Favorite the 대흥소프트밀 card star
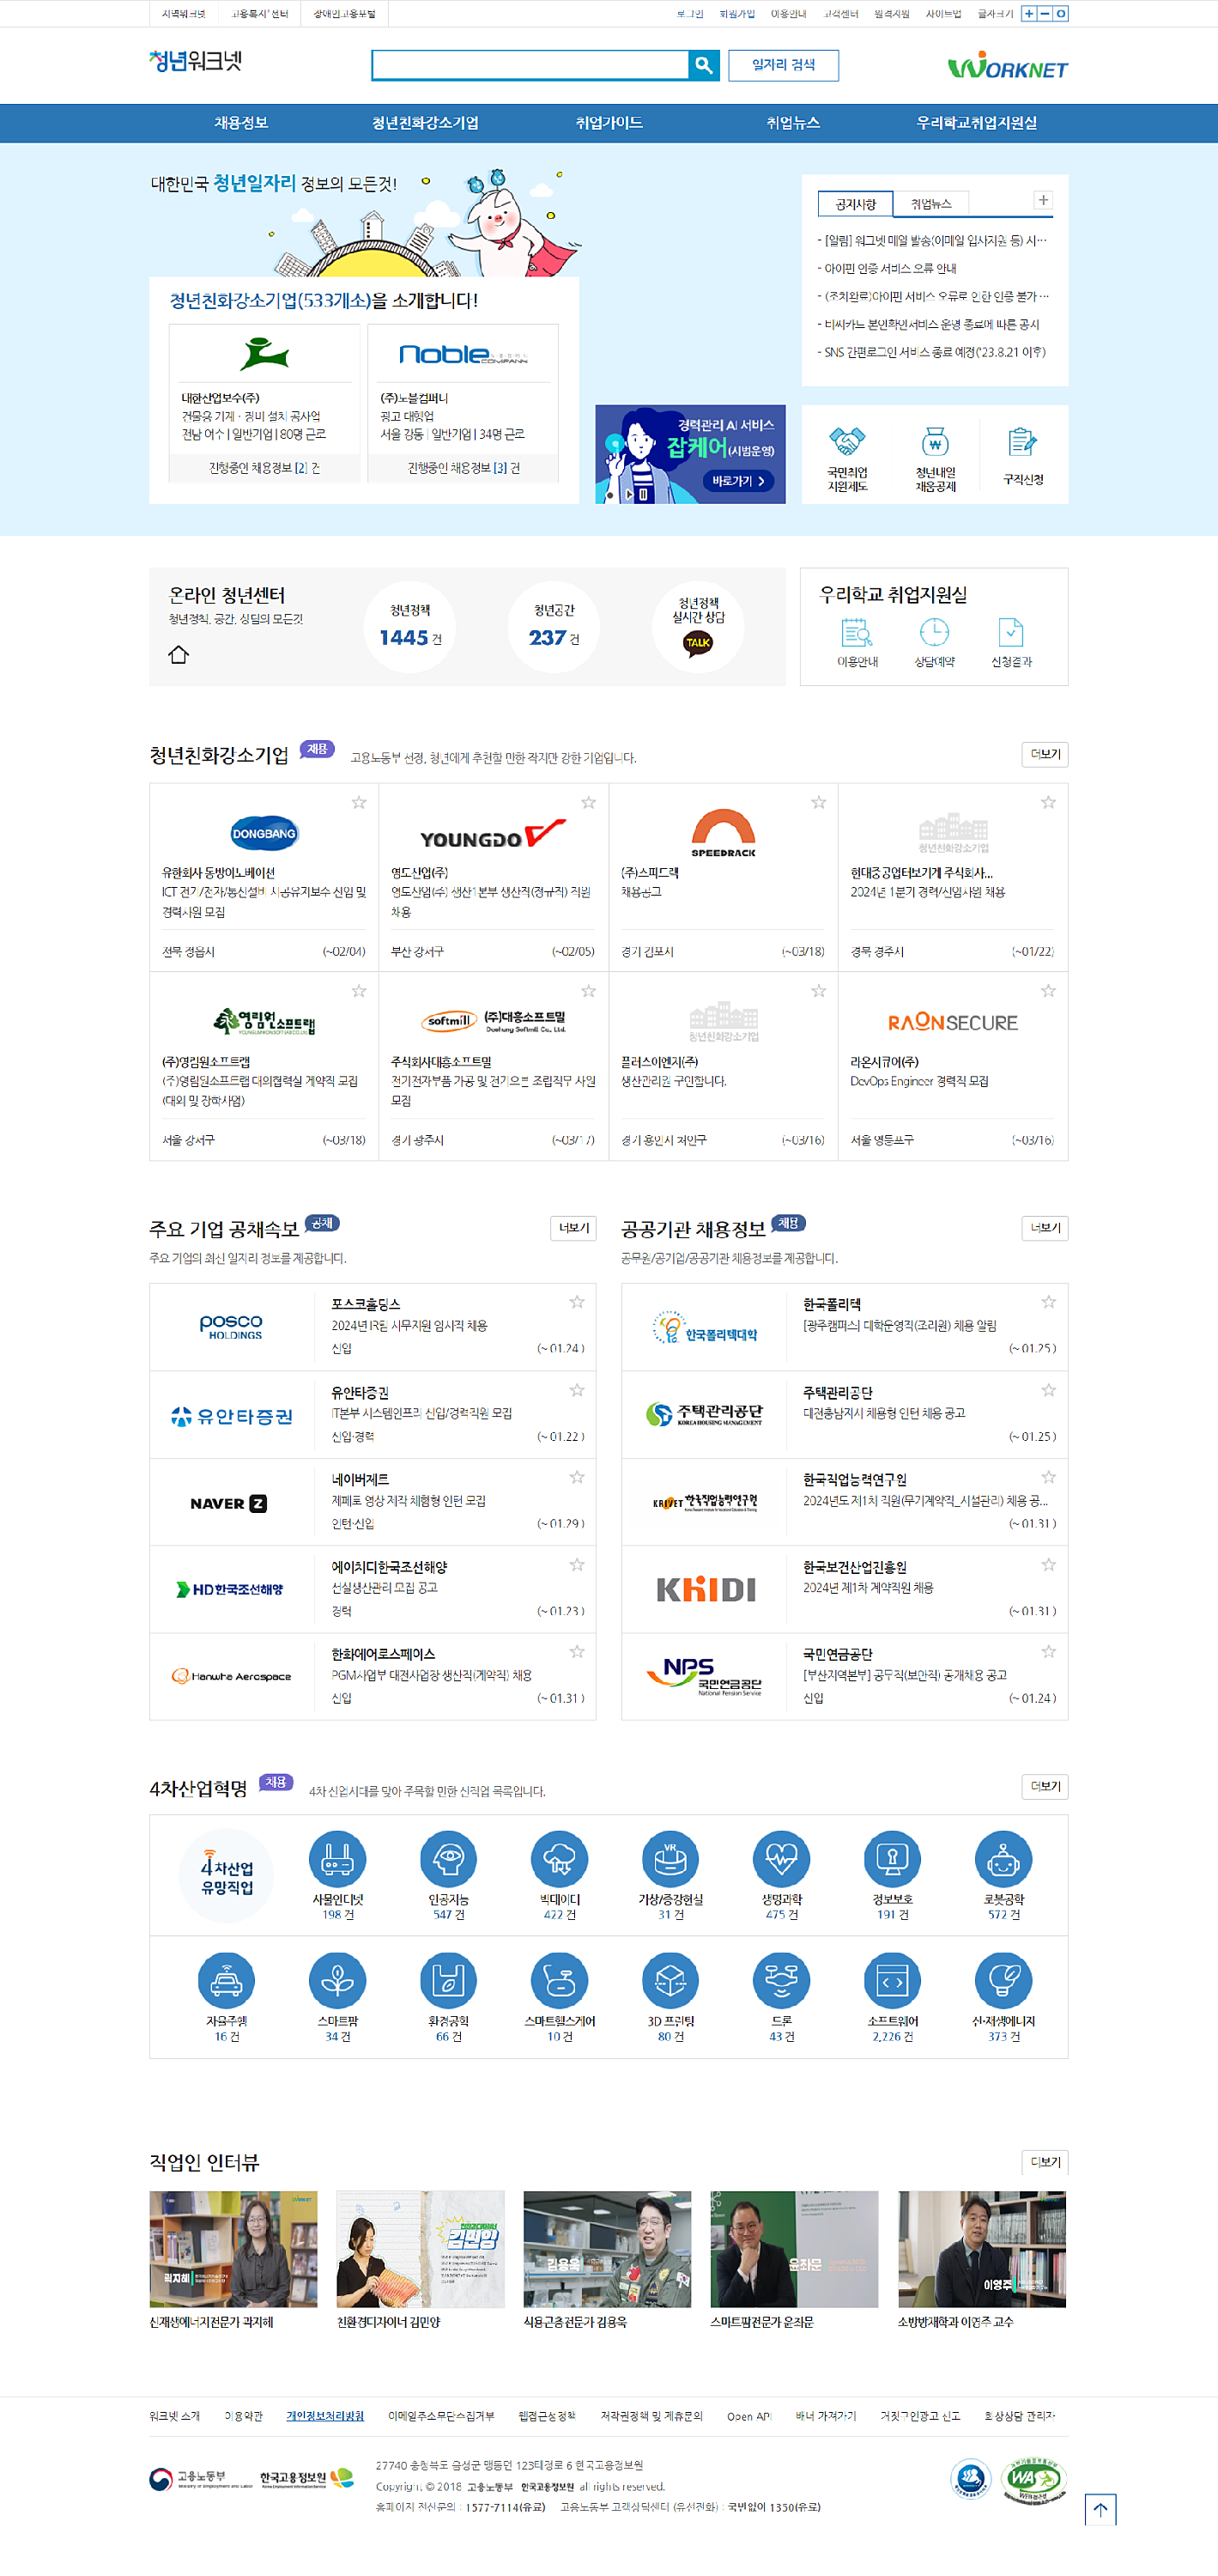The height and width of the screenshot is (2576, 1218). click(588, 991)
